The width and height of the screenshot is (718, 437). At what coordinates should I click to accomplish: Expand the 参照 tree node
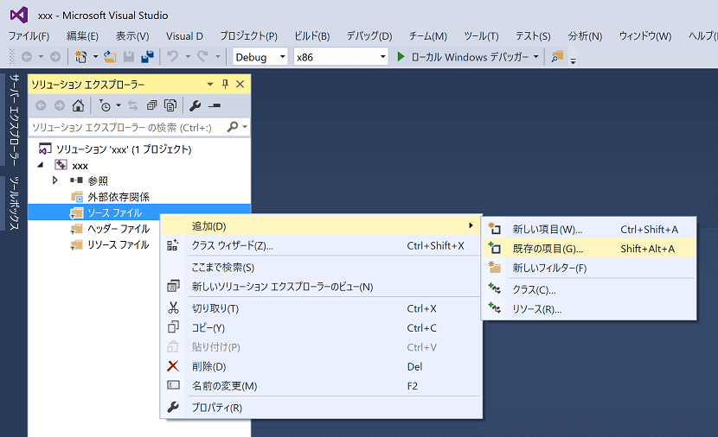click(55, 180)
